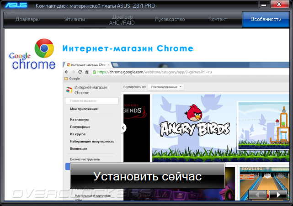Click the Интернет-магазин Chrome heading
This screenshot has width=293, height=206.
click(128, 48)
